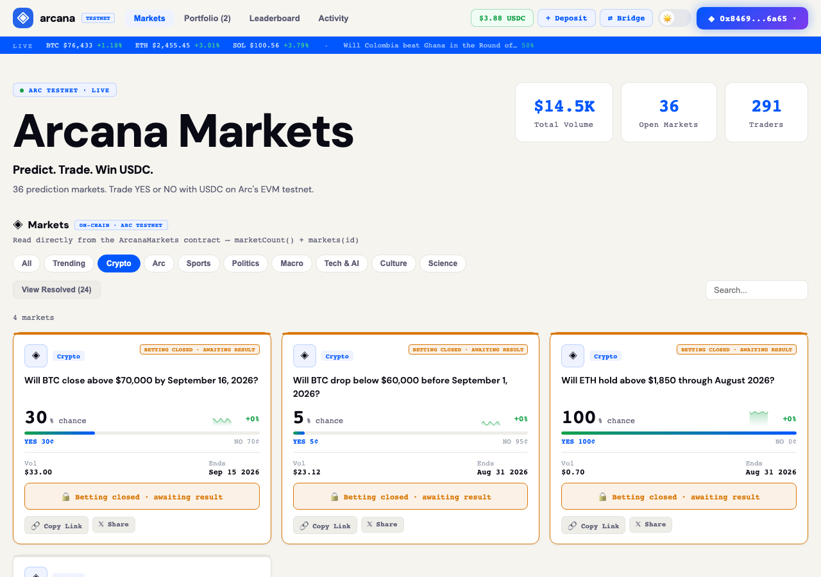Viewport: 821px width, 577px height.
Task: Click View Resolved (24) button
Action: click(56, 290)
